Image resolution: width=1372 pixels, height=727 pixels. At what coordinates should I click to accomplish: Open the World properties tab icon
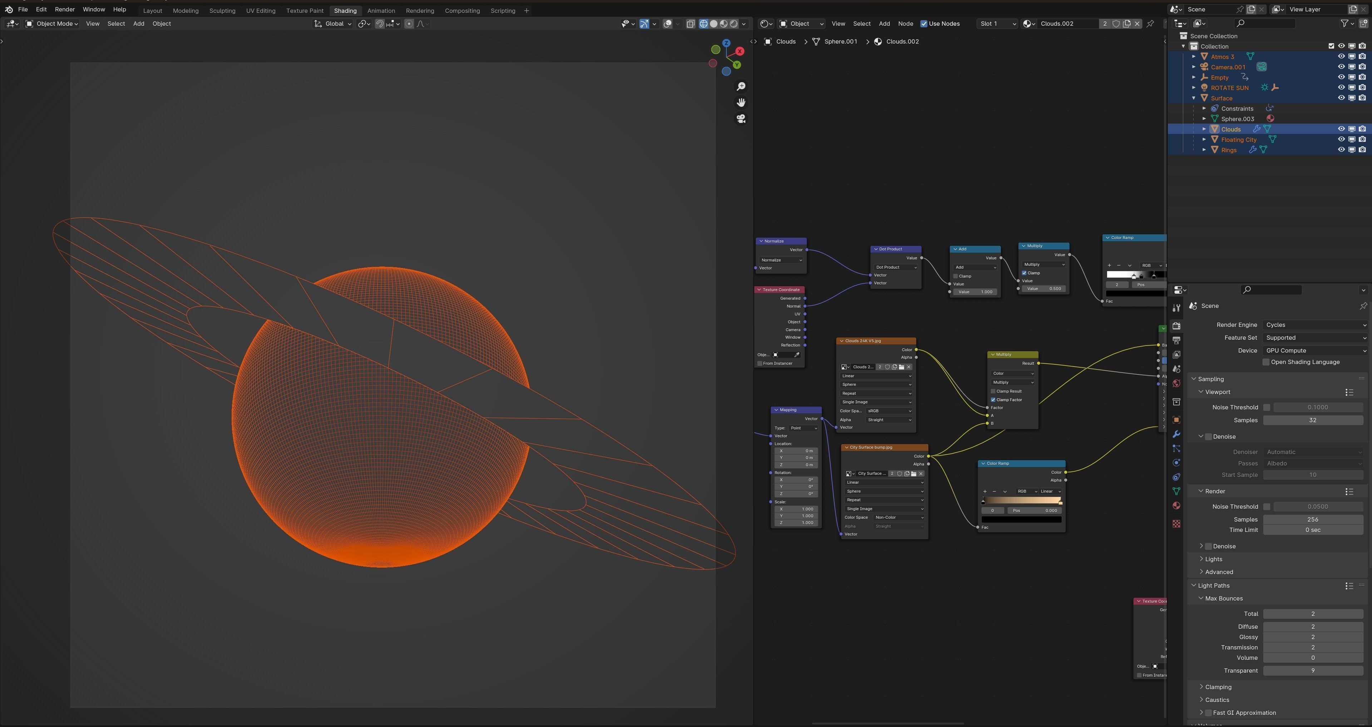point(1176,383)
